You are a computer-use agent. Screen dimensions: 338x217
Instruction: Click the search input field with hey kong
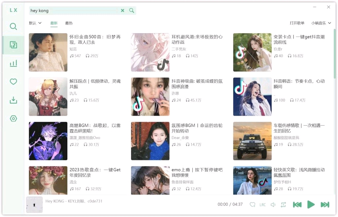73,11
